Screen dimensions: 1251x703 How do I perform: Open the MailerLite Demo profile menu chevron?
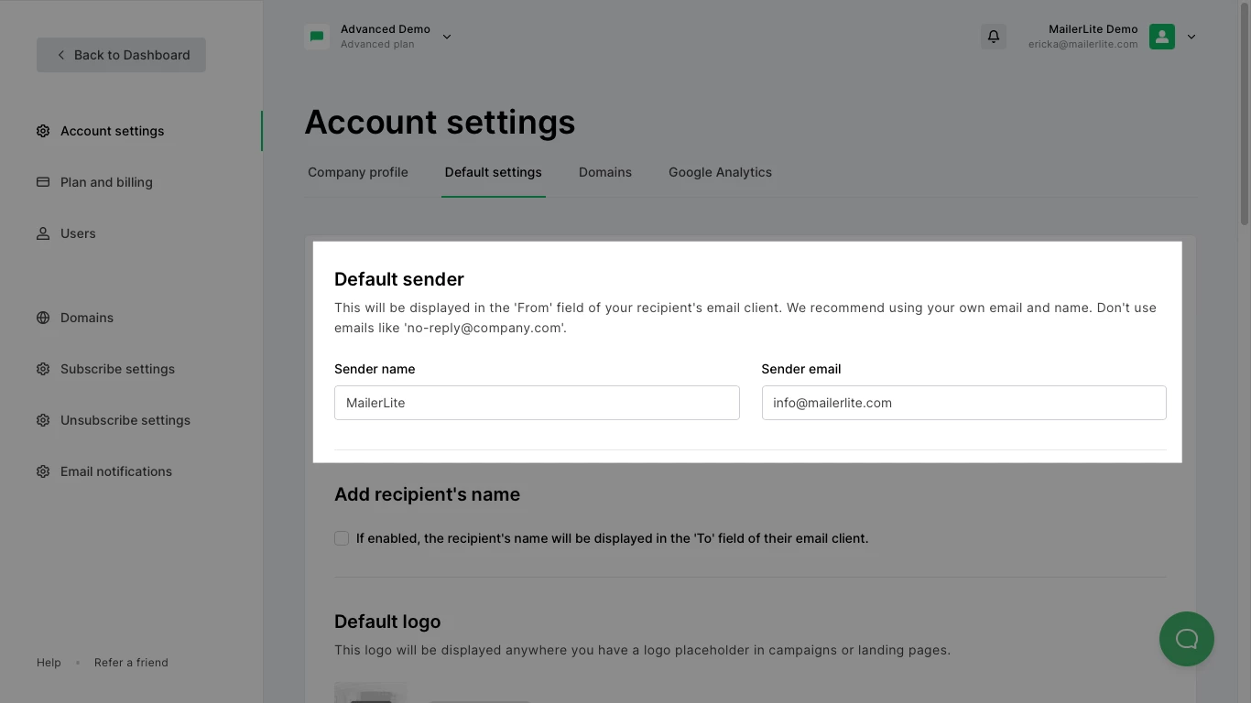(x=1191, y=37)
